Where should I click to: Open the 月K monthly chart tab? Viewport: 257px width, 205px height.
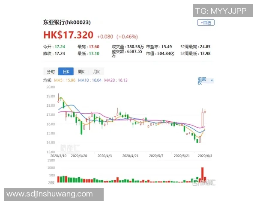96,72
